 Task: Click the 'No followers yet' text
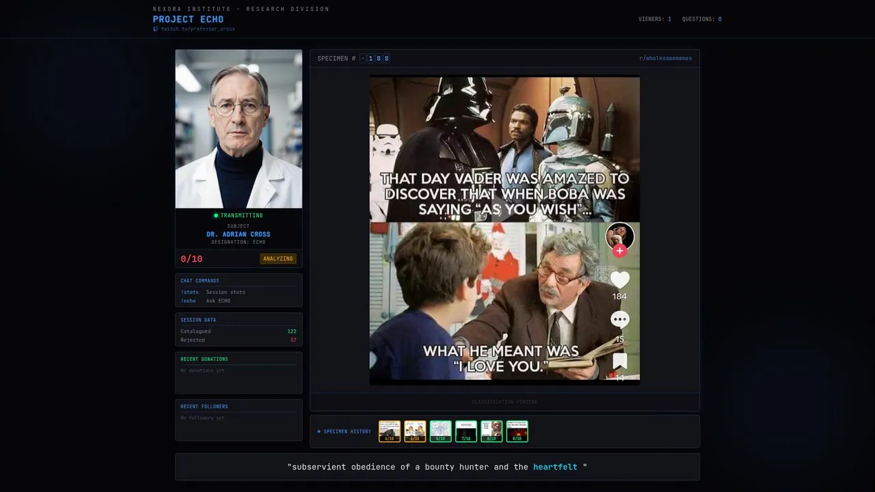coord(202,418)
